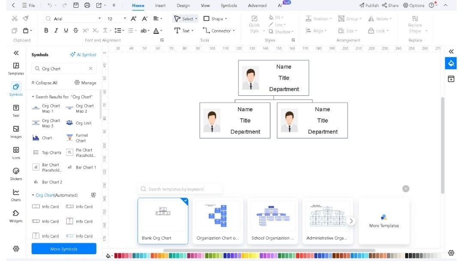The height and width of the screenshot is (261, 463).
Task: Click the More Symbols button
Action: (x=63, y=249)
